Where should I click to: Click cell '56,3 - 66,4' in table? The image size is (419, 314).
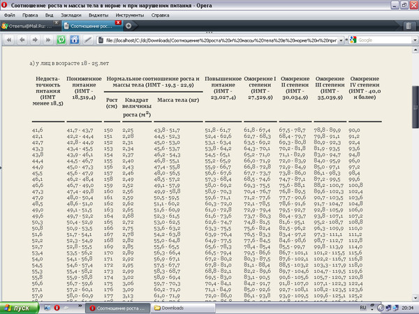(x=167, y=253)
